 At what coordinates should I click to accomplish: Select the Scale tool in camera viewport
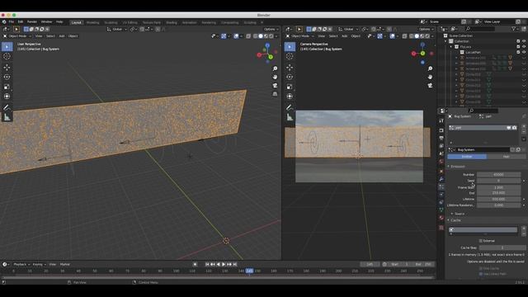290,87
